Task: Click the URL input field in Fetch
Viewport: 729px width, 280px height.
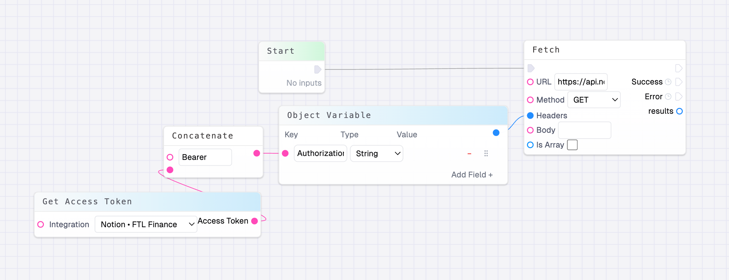Action: click(581, 82)
